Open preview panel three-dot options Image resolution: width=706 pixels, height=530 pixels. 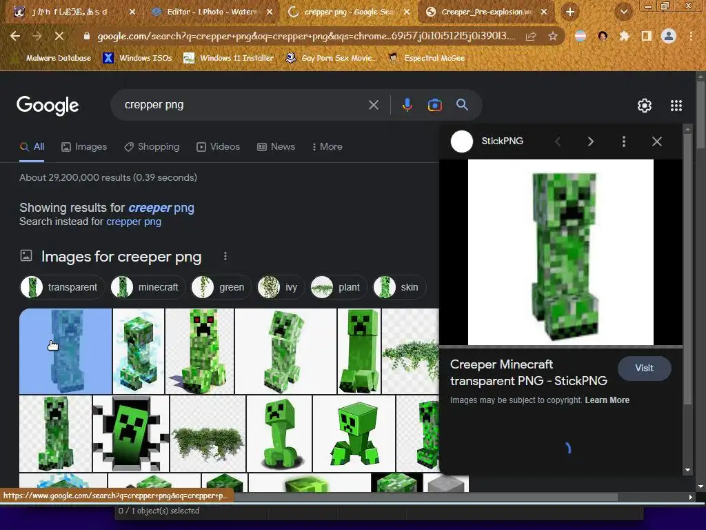tap(623, 141)
